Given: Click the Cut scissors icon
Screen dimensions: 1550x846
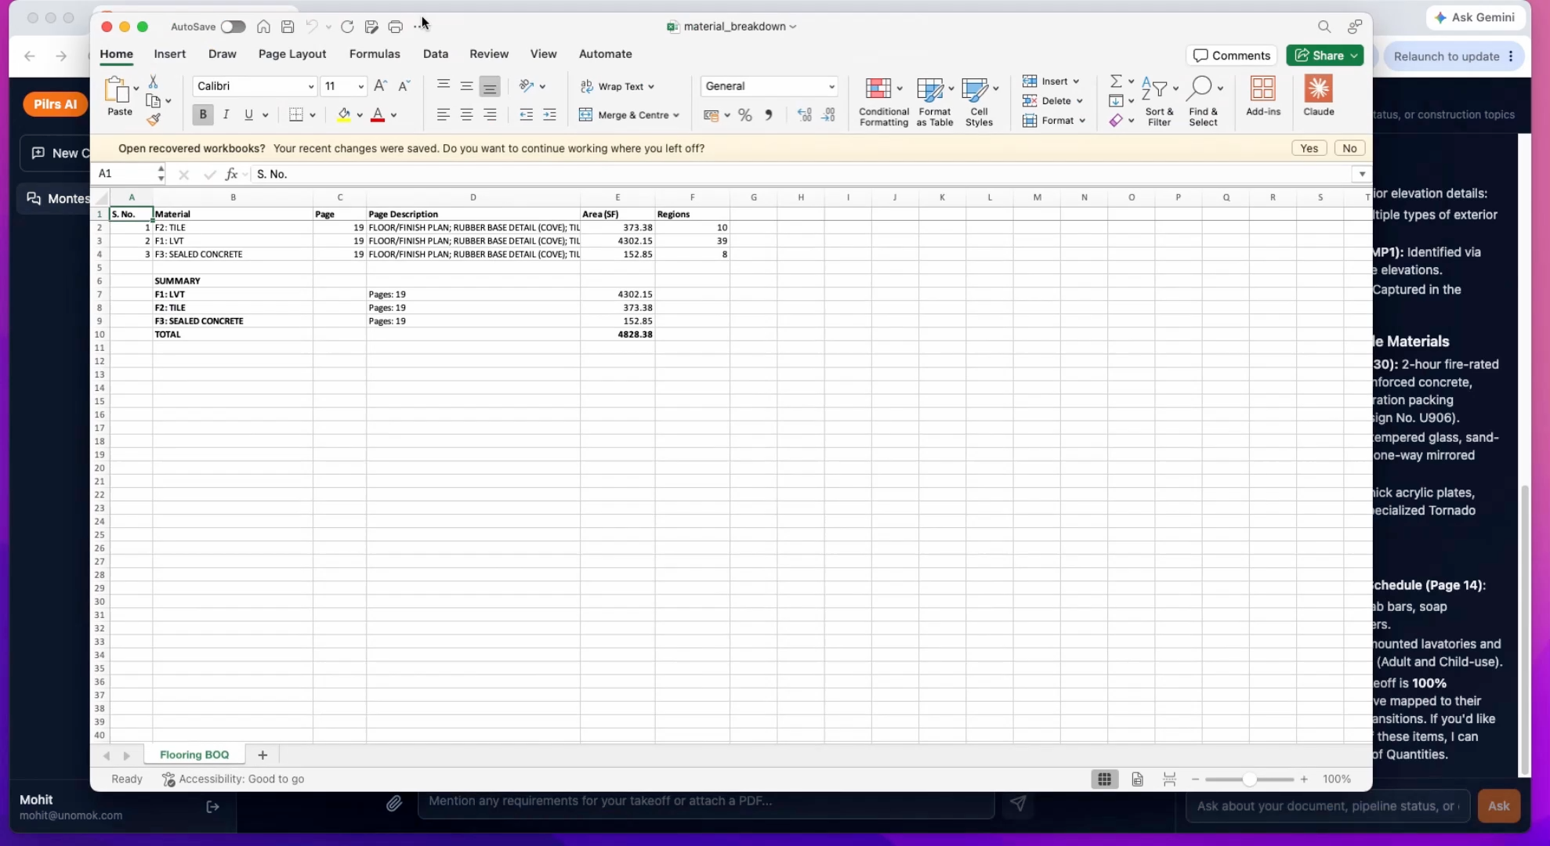Looking at the screenshot, I should click(154, 81).
